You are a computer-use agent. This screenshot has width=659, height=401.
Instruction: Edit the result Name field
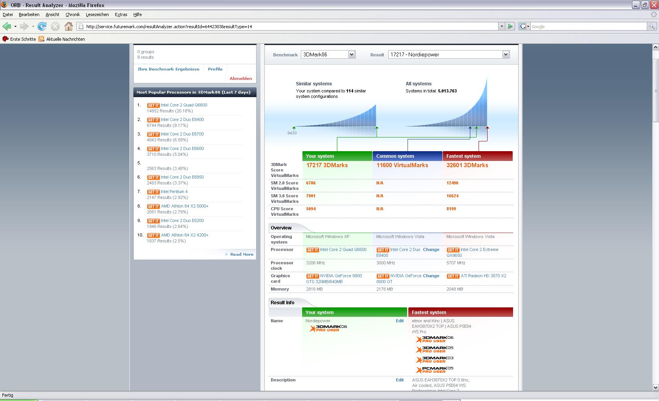[x=400, y=321]
